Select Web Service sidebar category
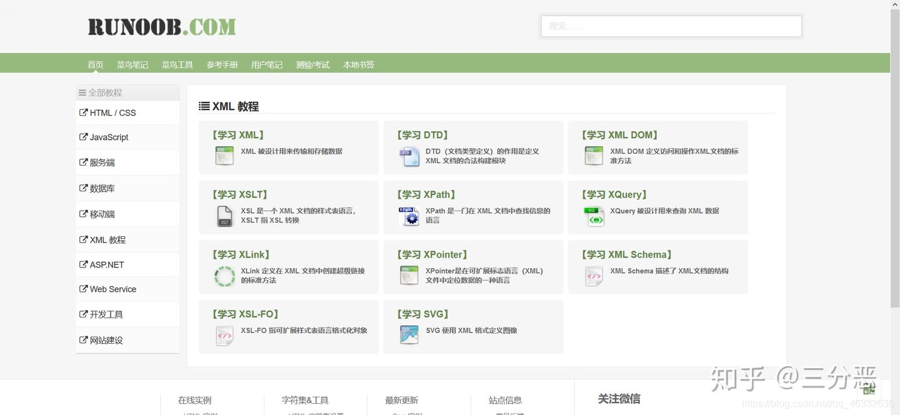 [x=127, y=289]
